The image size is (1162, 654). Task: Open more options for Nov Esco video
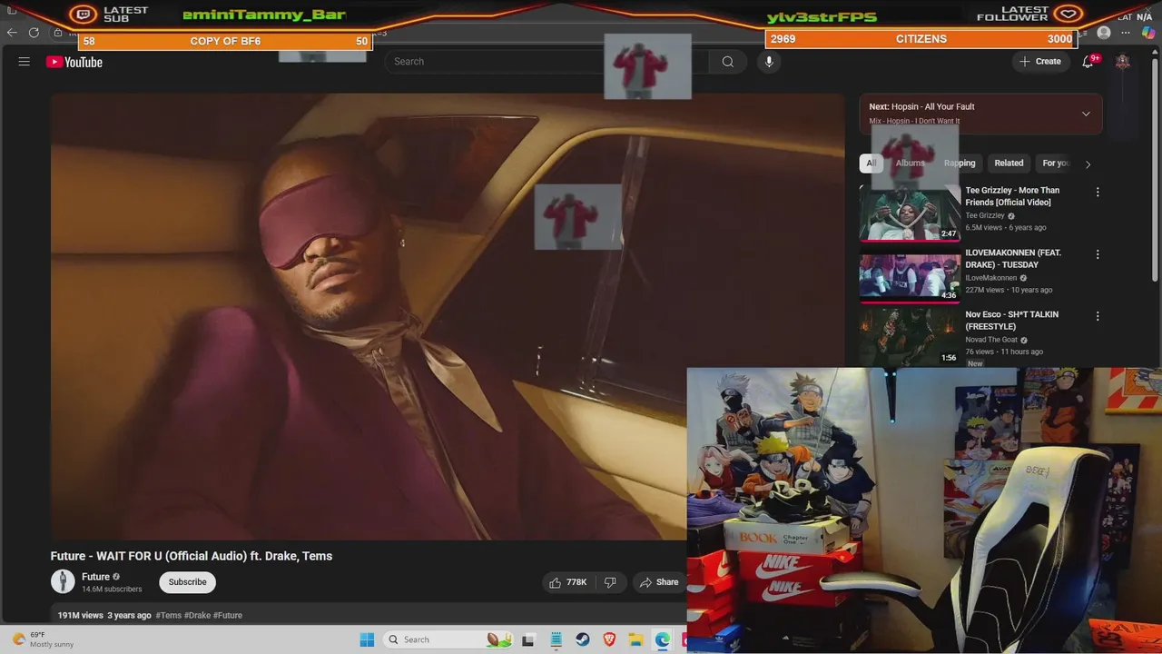[1098, 316]
